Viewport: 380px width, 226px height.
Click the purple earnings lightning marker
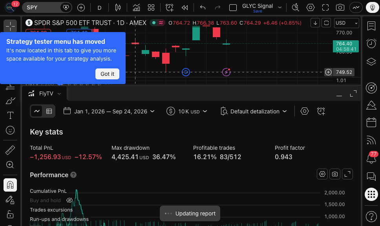[226, 72]
